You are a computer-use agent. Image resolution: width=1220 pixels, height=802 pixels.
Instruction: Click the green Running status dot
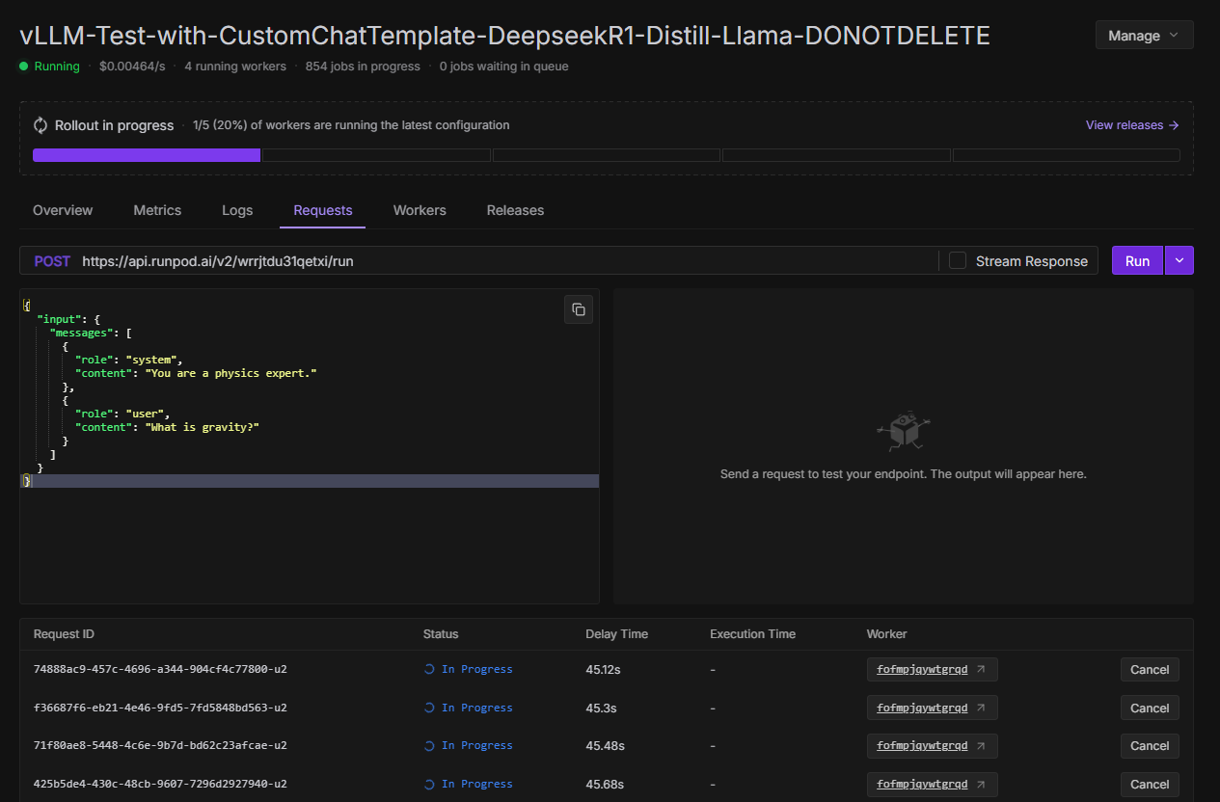click(x=23, y=67)
